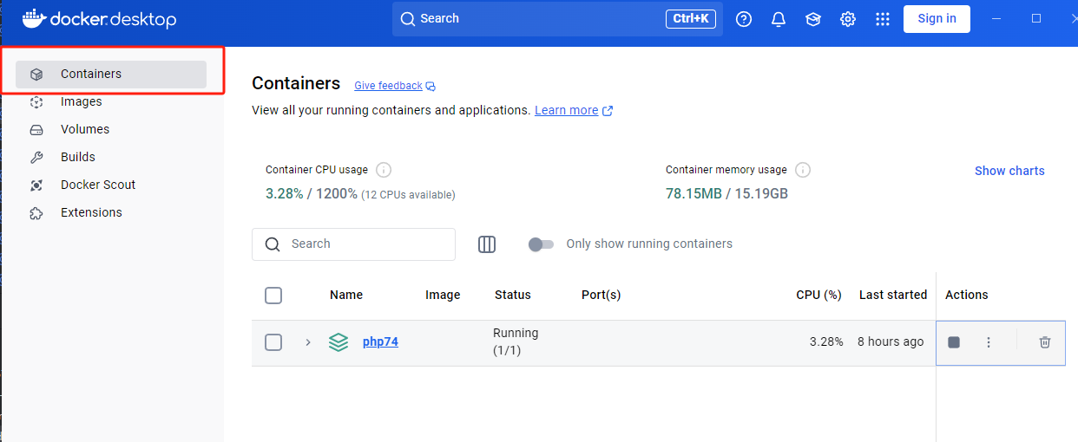Viewport: 1078px width, 442px height.
Task: Click the external link icon after Learn more
Action: 608,111
